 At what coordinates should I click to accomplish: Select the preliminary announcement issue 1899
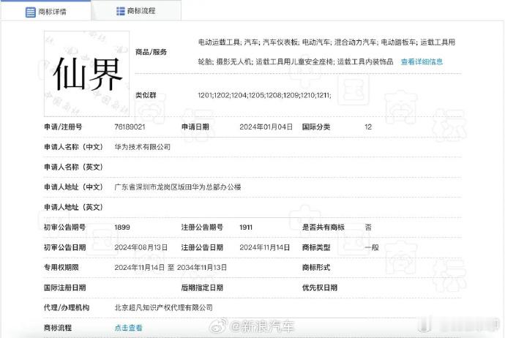(x=122, y=228)
